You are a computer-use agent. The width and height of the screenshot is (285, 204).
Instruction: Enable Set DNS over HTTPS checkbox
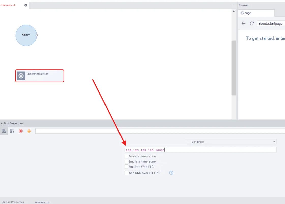[x=127, y=173]
